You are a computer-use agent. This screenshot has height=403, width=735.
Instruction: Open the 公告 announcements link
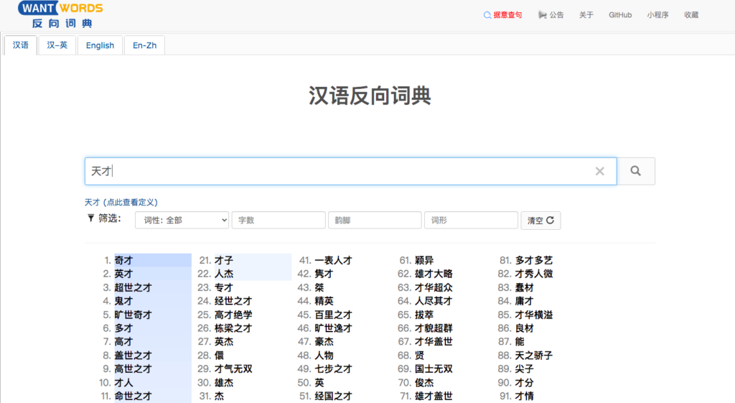pyautogui.click(x=551, y=15)
